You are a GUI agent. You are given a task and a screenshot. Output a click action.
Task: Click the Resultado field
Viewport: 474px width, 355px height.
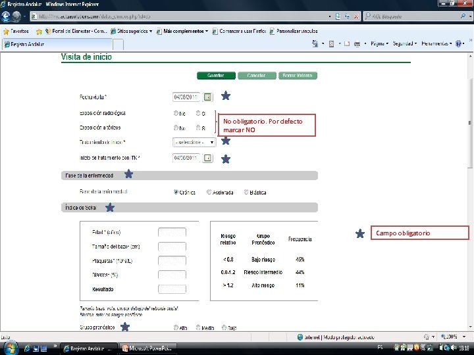pos(172,289)
